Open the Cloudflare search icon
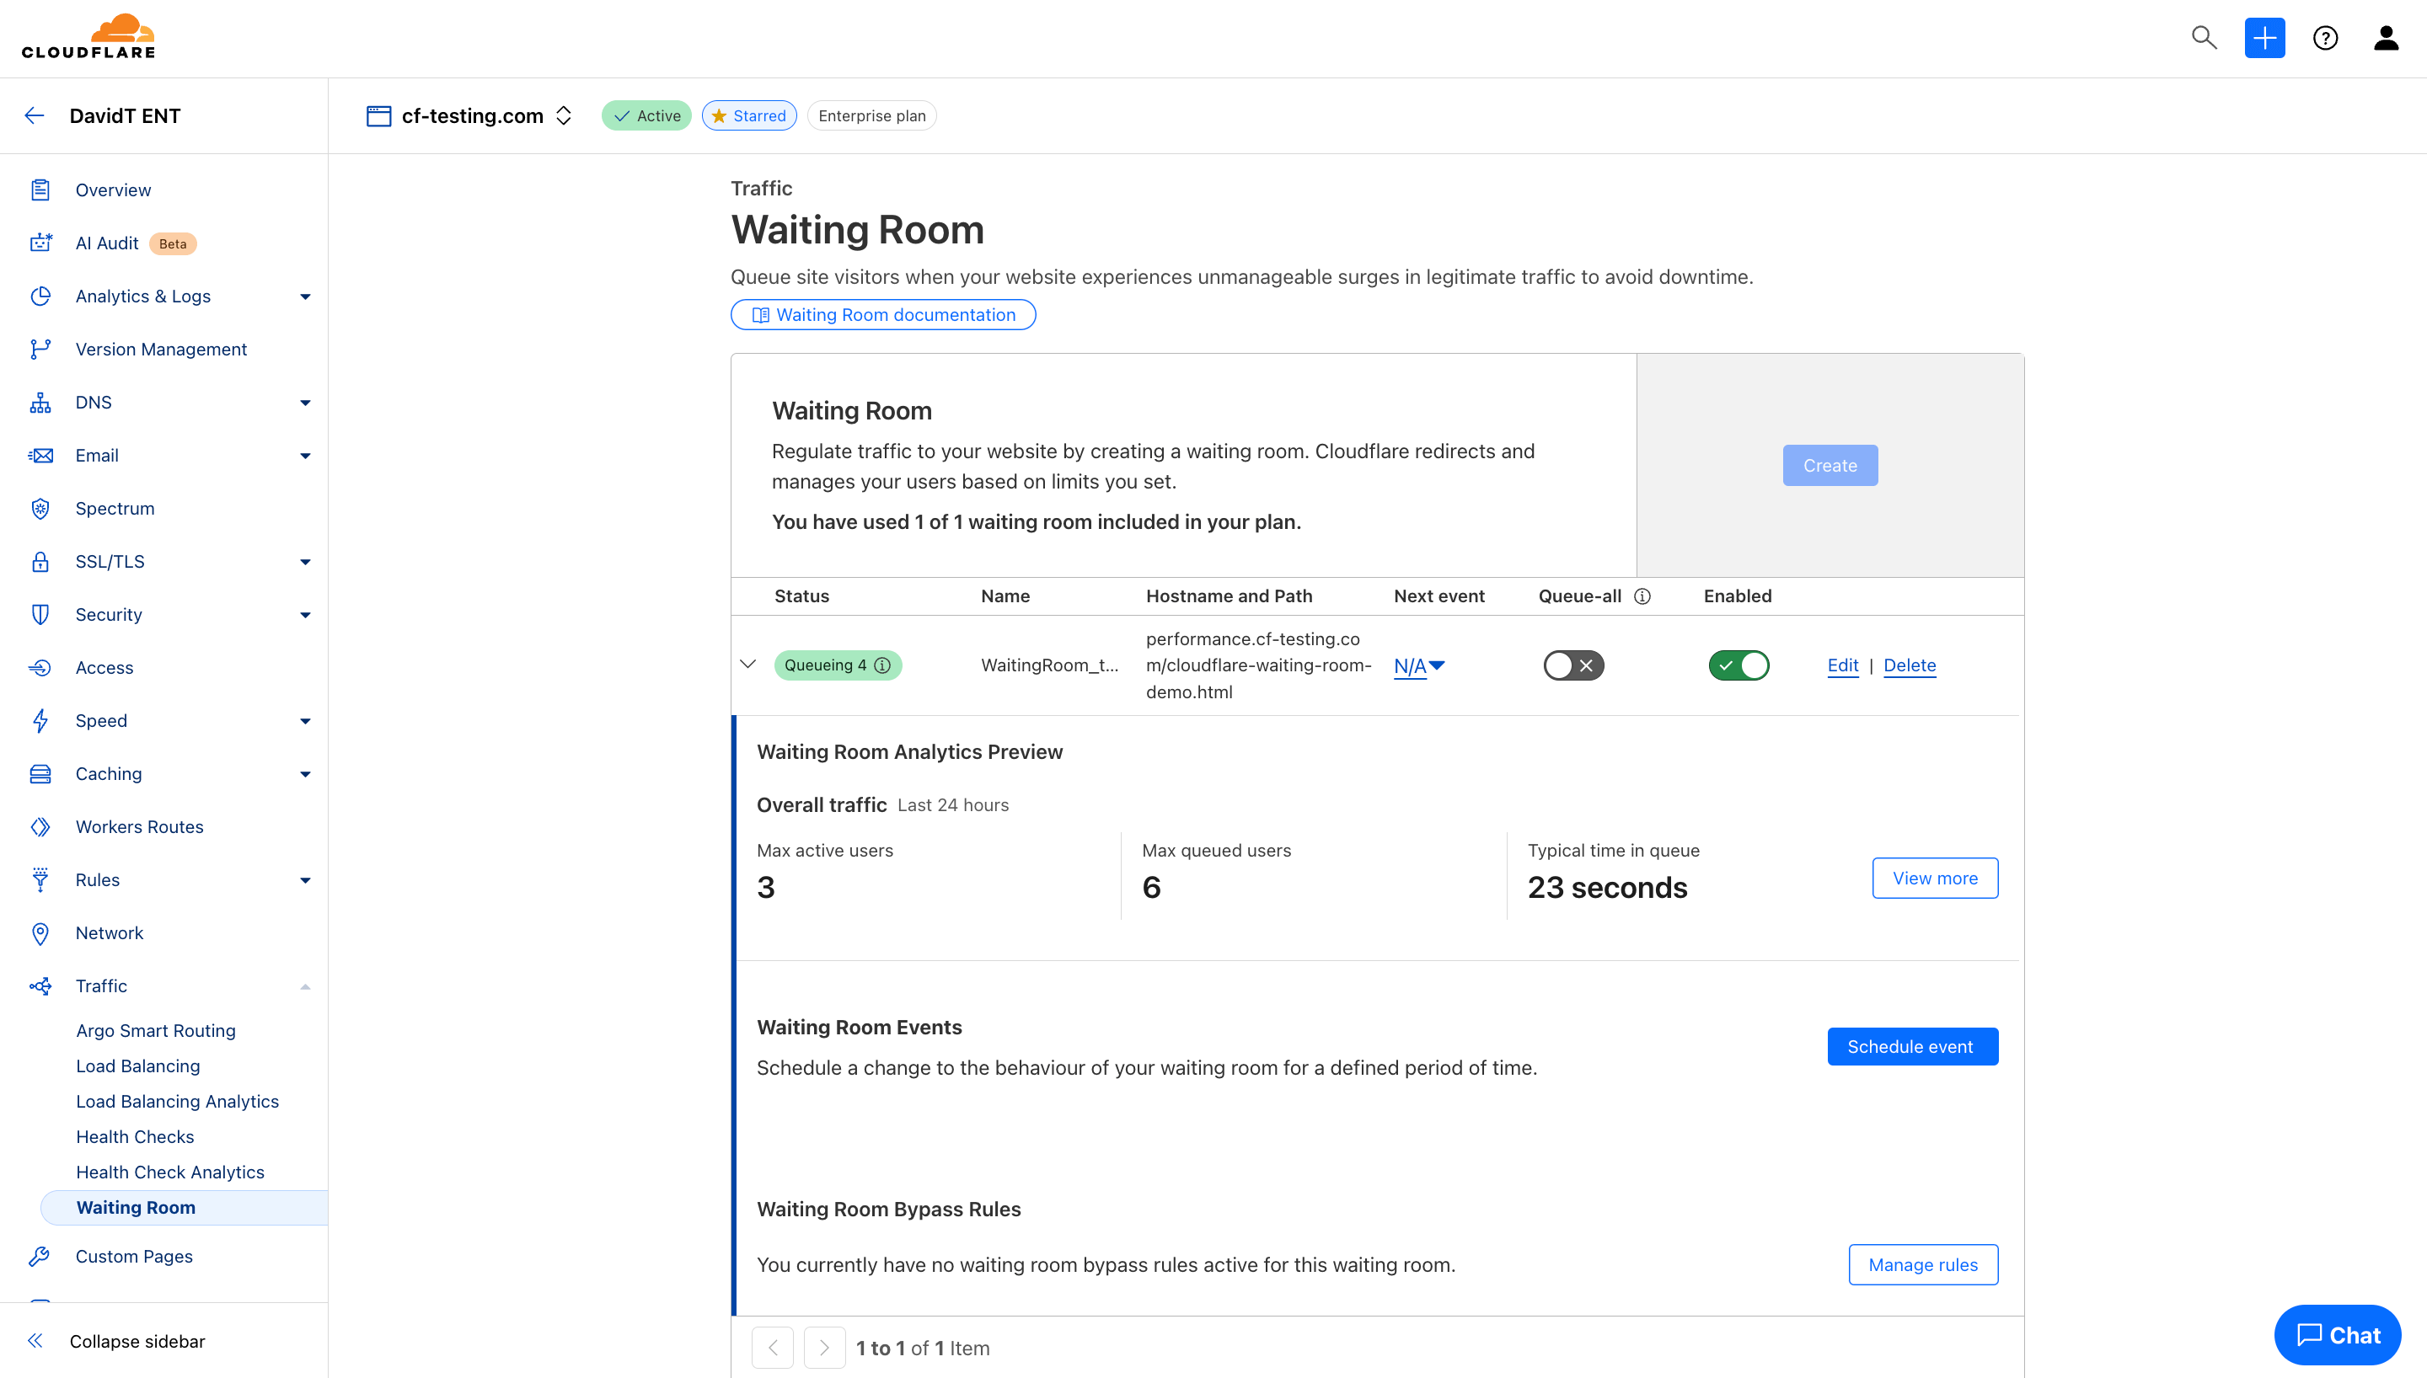 [2204, 38]
